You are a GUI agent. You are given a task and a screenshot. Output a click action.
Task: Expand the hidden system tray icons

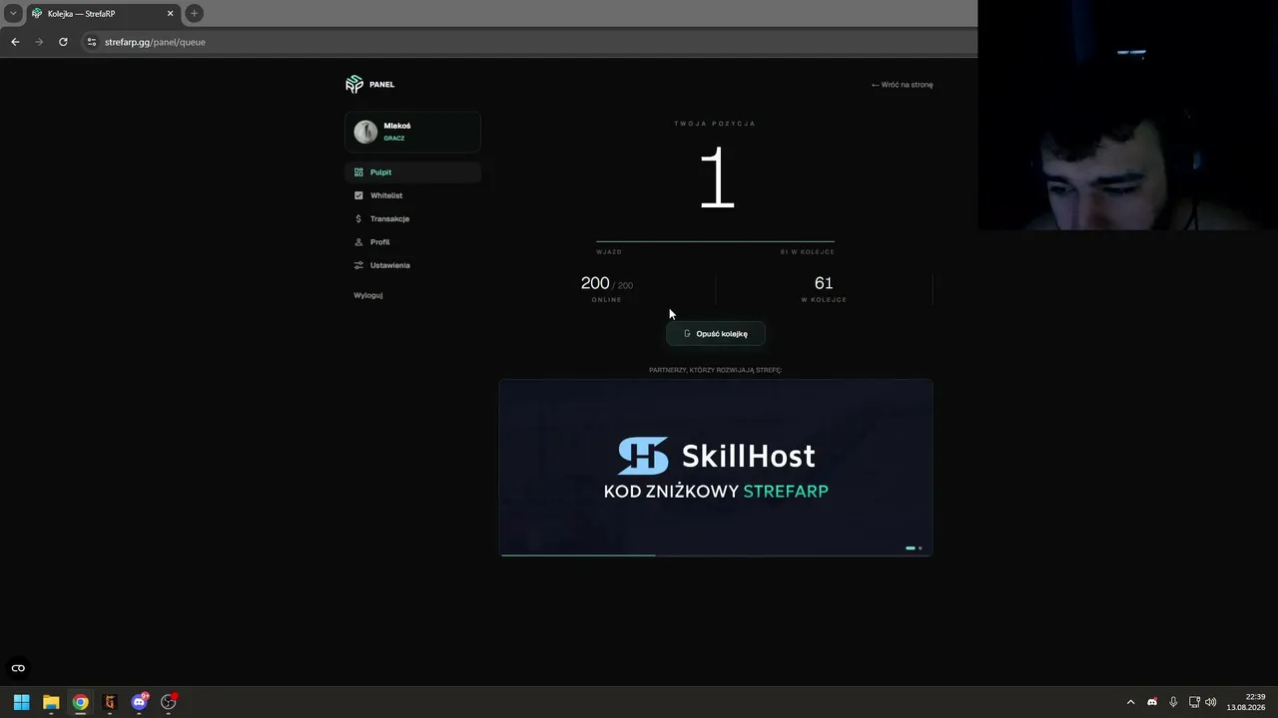[x=1130, y=702]
